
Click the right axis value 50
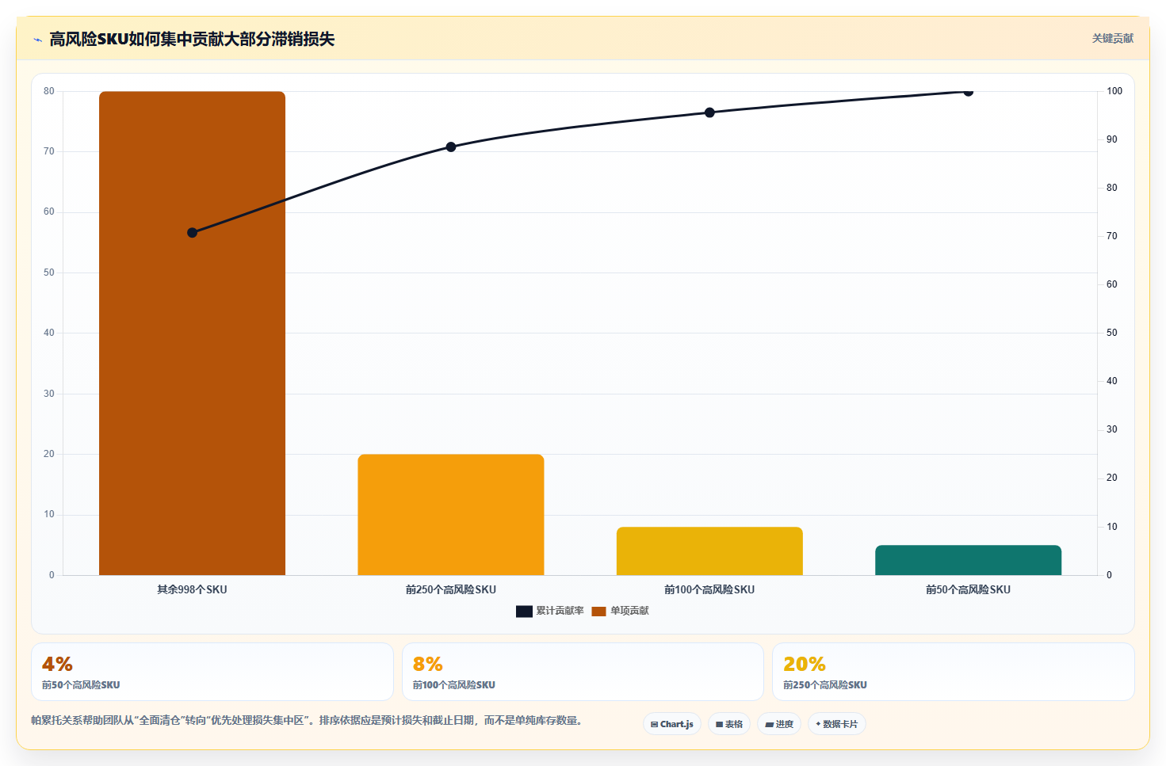1112,333
